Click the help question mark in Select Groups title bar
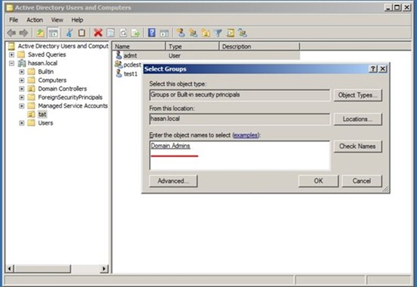This screenshot has width=417, height=287. [x=373, y=69]
